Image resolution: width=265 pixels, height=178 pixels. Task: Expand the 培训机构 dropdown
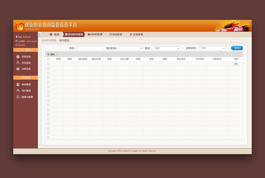tap(131, 48)
